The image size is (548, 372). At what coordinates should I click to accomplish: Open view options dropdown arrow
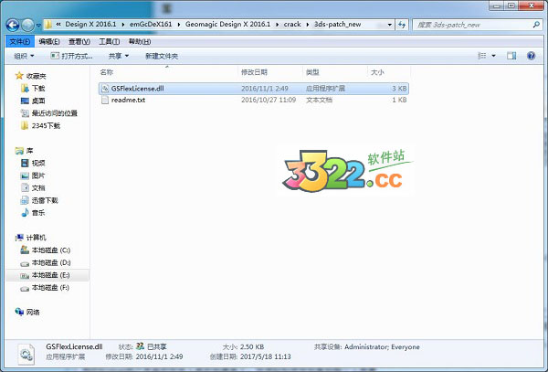[x=494, y=56]
